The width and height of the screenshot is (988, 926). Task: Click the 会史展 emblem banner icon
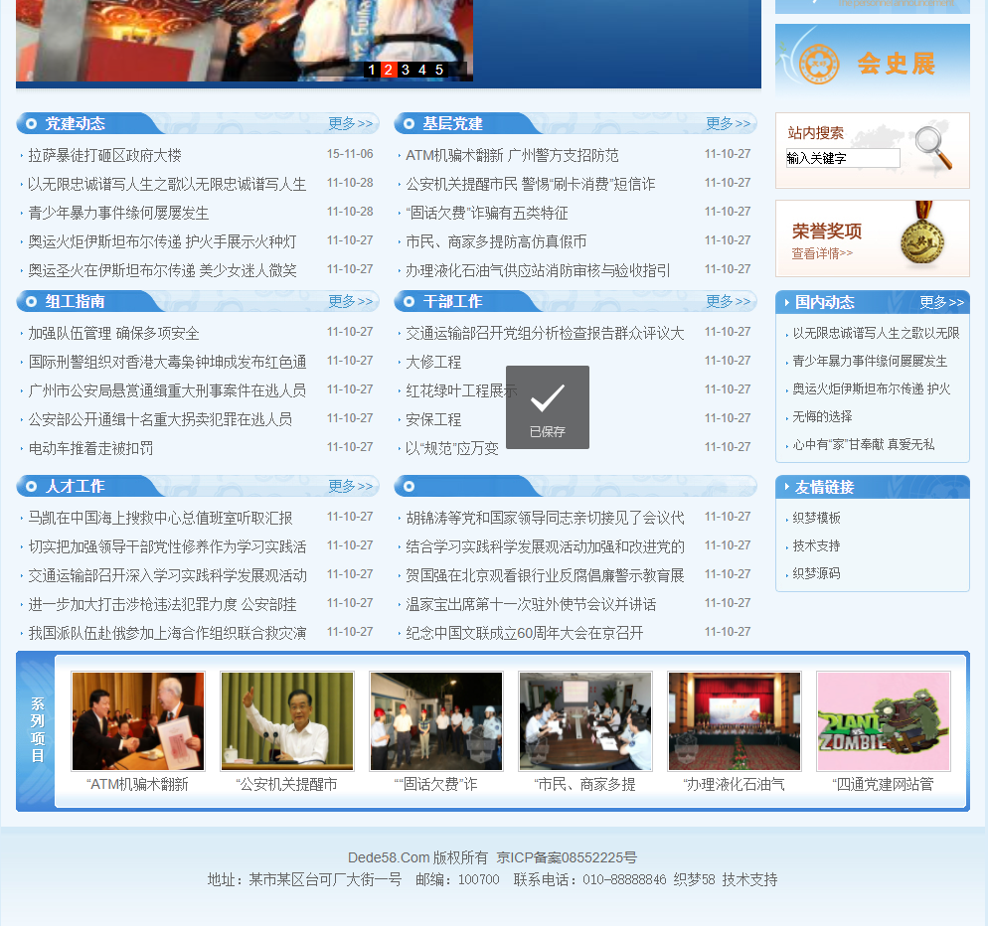tap(819, 65)
